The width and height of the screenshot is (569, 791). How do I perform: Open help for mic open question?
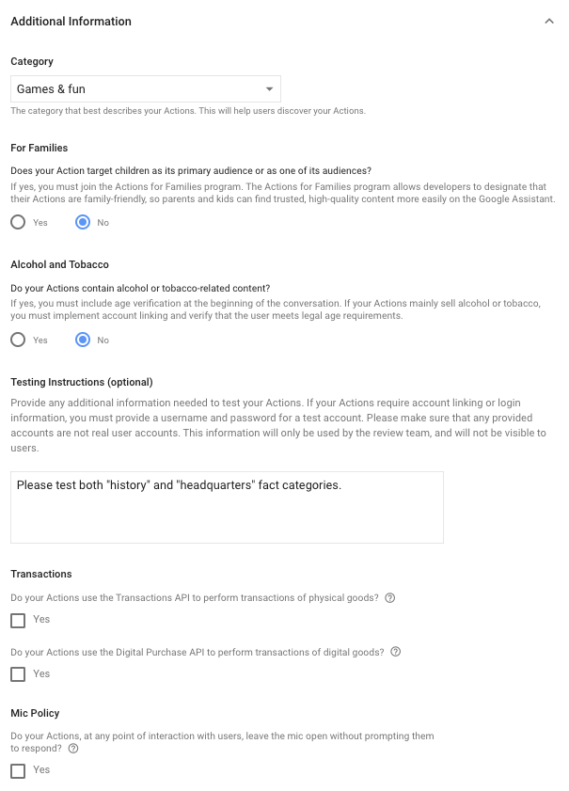pyautogui.click(x=73, y=749)
